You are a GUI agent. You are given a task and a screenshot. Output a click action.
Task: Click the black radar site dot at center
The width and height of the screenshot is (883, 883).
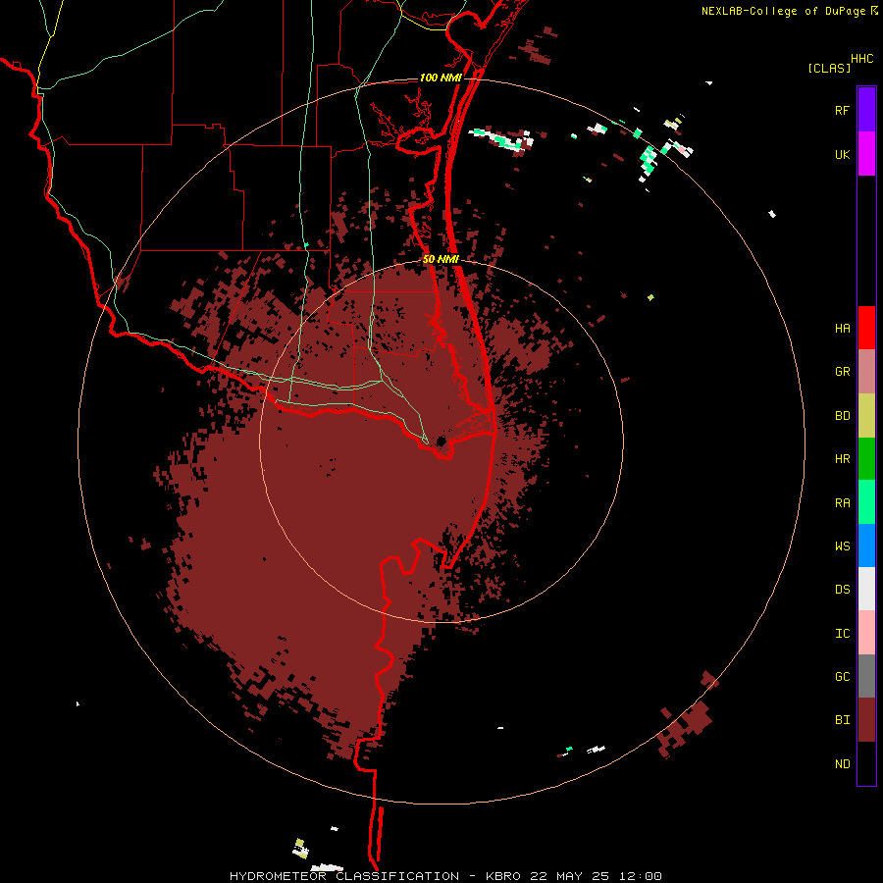(x=441, y=441)
